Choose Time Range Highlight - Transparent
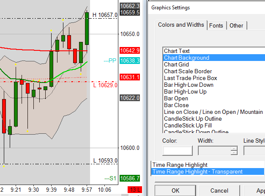 (208, 171)
